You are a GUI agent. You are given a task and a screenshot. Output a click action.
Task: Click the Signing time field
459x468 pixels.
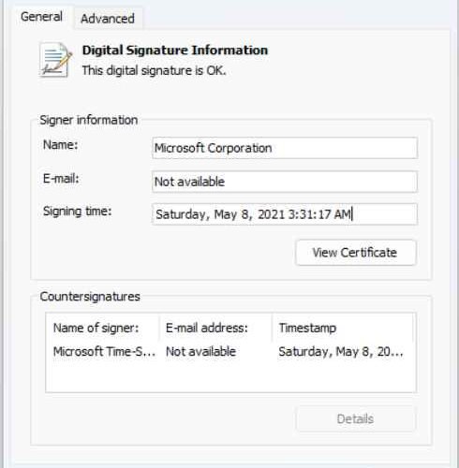tap(285, 214)
